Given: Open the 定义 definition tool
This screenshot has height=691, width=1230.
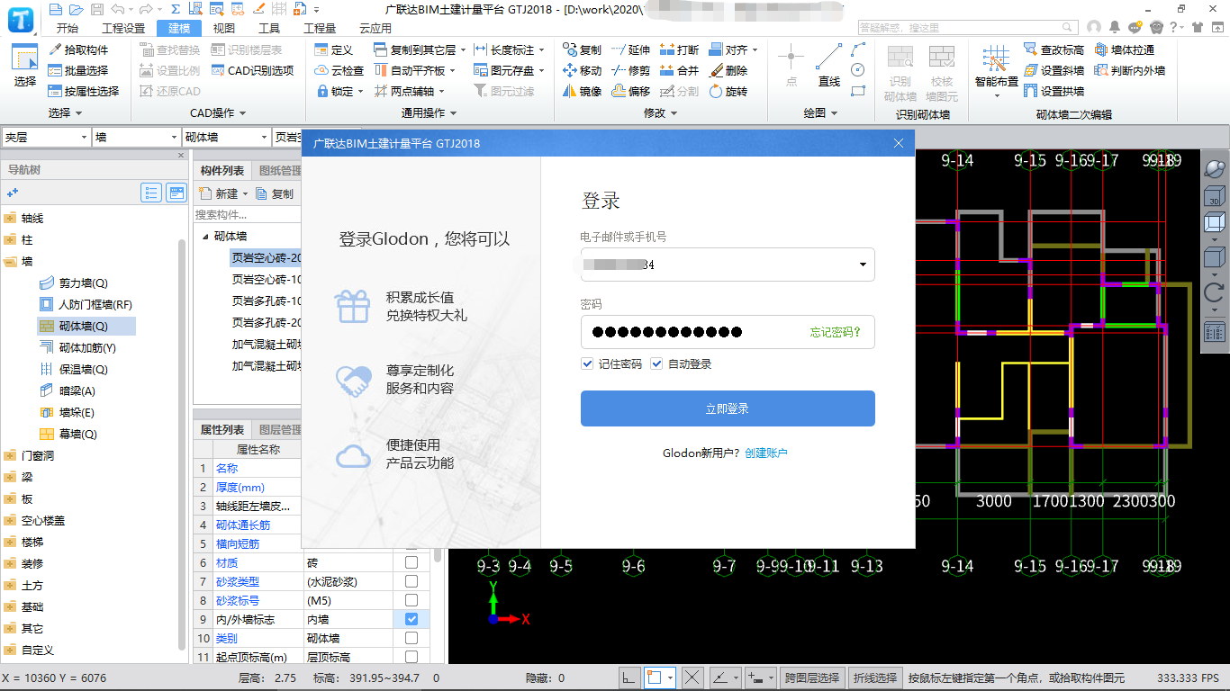Looking at the screenshot, I should point(334,49).
